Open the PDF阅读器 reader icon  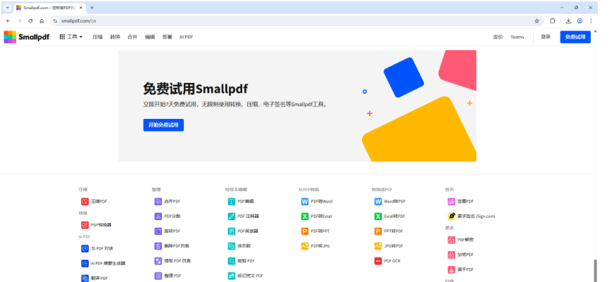click(231, 231)
